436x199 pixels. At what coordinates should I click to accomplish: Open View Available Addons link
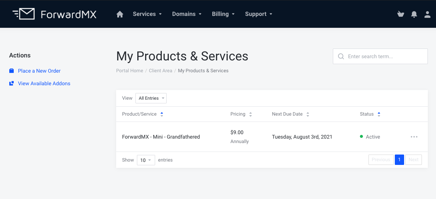click(x=44, y=83)
